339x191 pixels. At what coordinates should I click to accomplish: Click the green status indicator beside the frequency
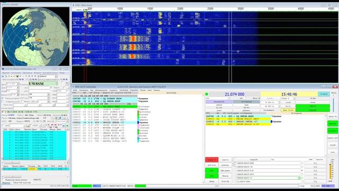pos(207,94)
